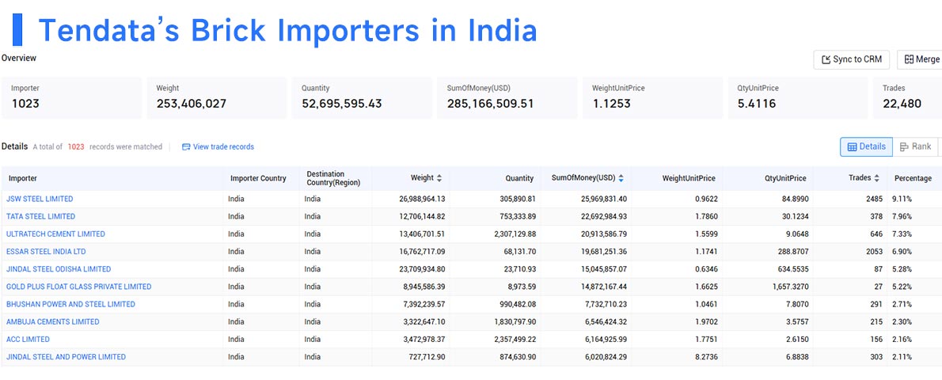Sort table by Weight column arrows
Screen dimensions: 942x380
point(439,178)
